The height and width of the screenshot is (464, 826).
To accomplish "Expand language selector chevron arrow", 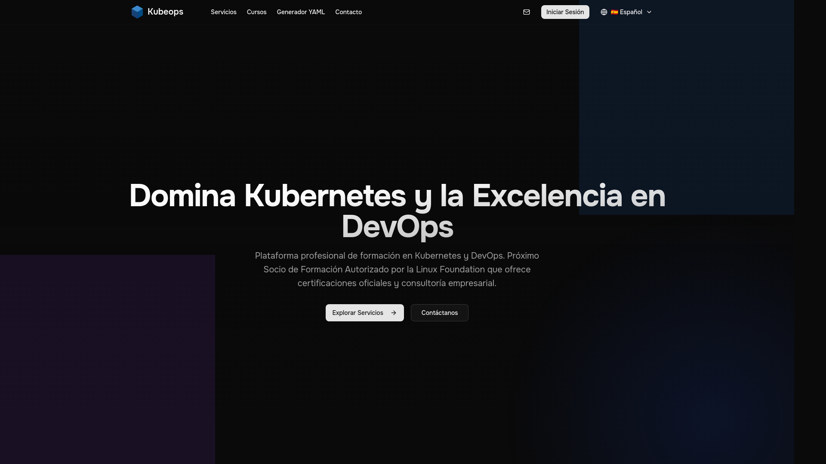I will 649,12.
